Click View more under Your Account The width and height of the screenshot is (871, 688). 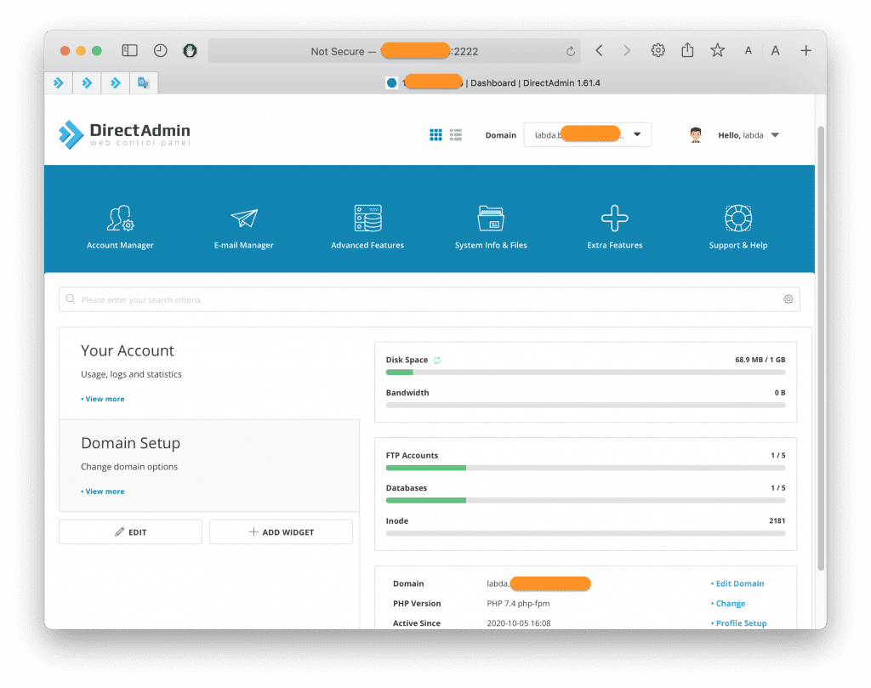click(103, 399)
